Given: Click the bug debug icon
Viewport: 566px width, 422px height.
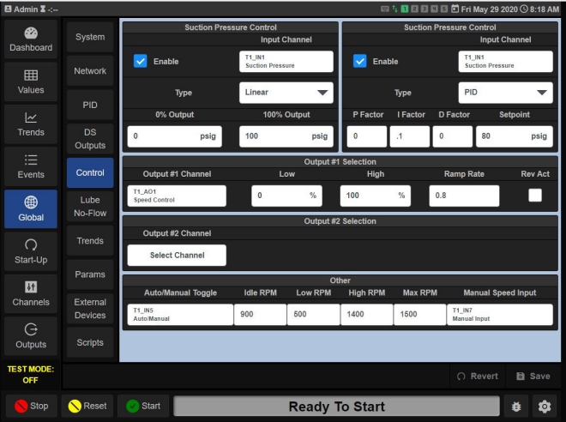Looking at the screenshot, I should click(516, 407).
